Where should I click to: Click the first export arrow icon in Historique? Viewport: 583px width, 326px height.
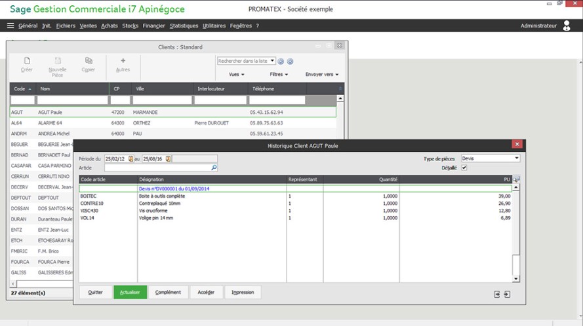497,294
